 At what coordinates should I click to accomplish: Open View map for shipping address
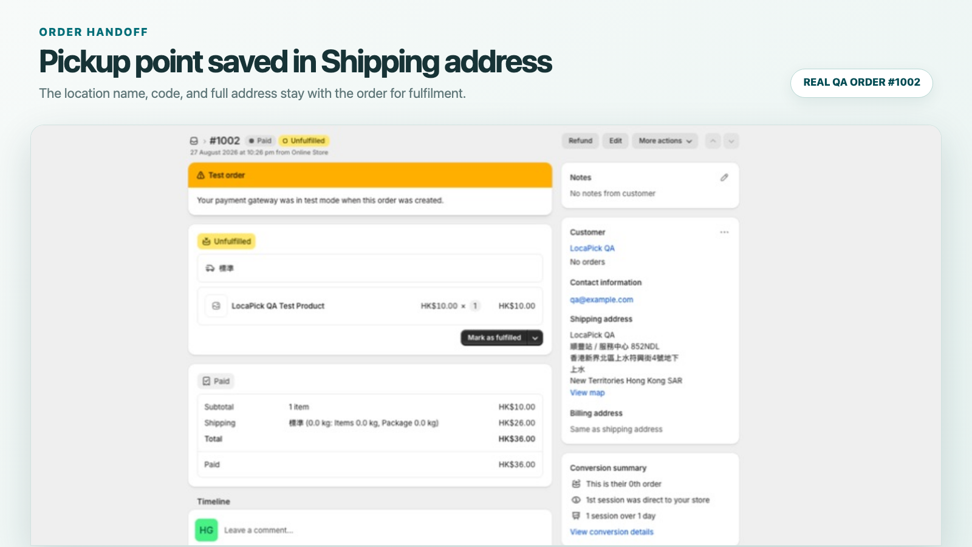587,393
